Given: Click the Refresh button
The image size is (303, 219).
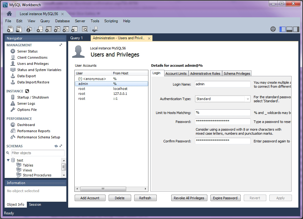Looking at the screenshot, I should click(x=145, y=198).
